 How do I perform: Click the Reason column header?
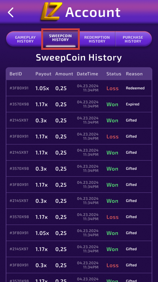(x=134, y=74)
